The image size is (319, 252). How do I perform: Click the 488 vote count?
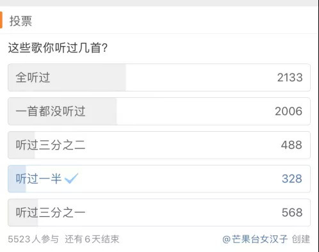(x=291, y=145)
